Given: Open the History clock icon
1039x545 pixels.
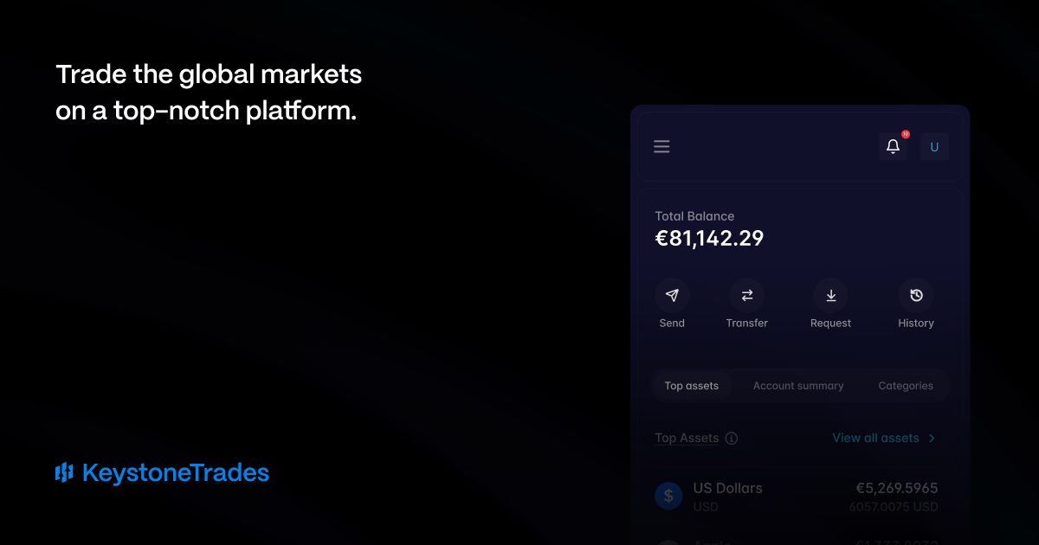Looking at the screenshot, I should 916,295.
